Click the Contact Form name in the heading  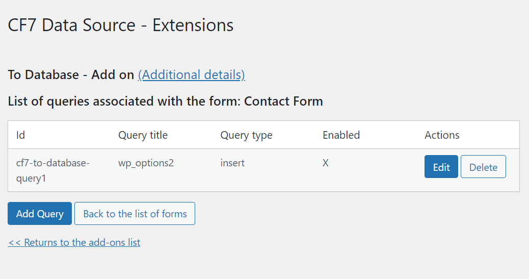coord(283,101)
